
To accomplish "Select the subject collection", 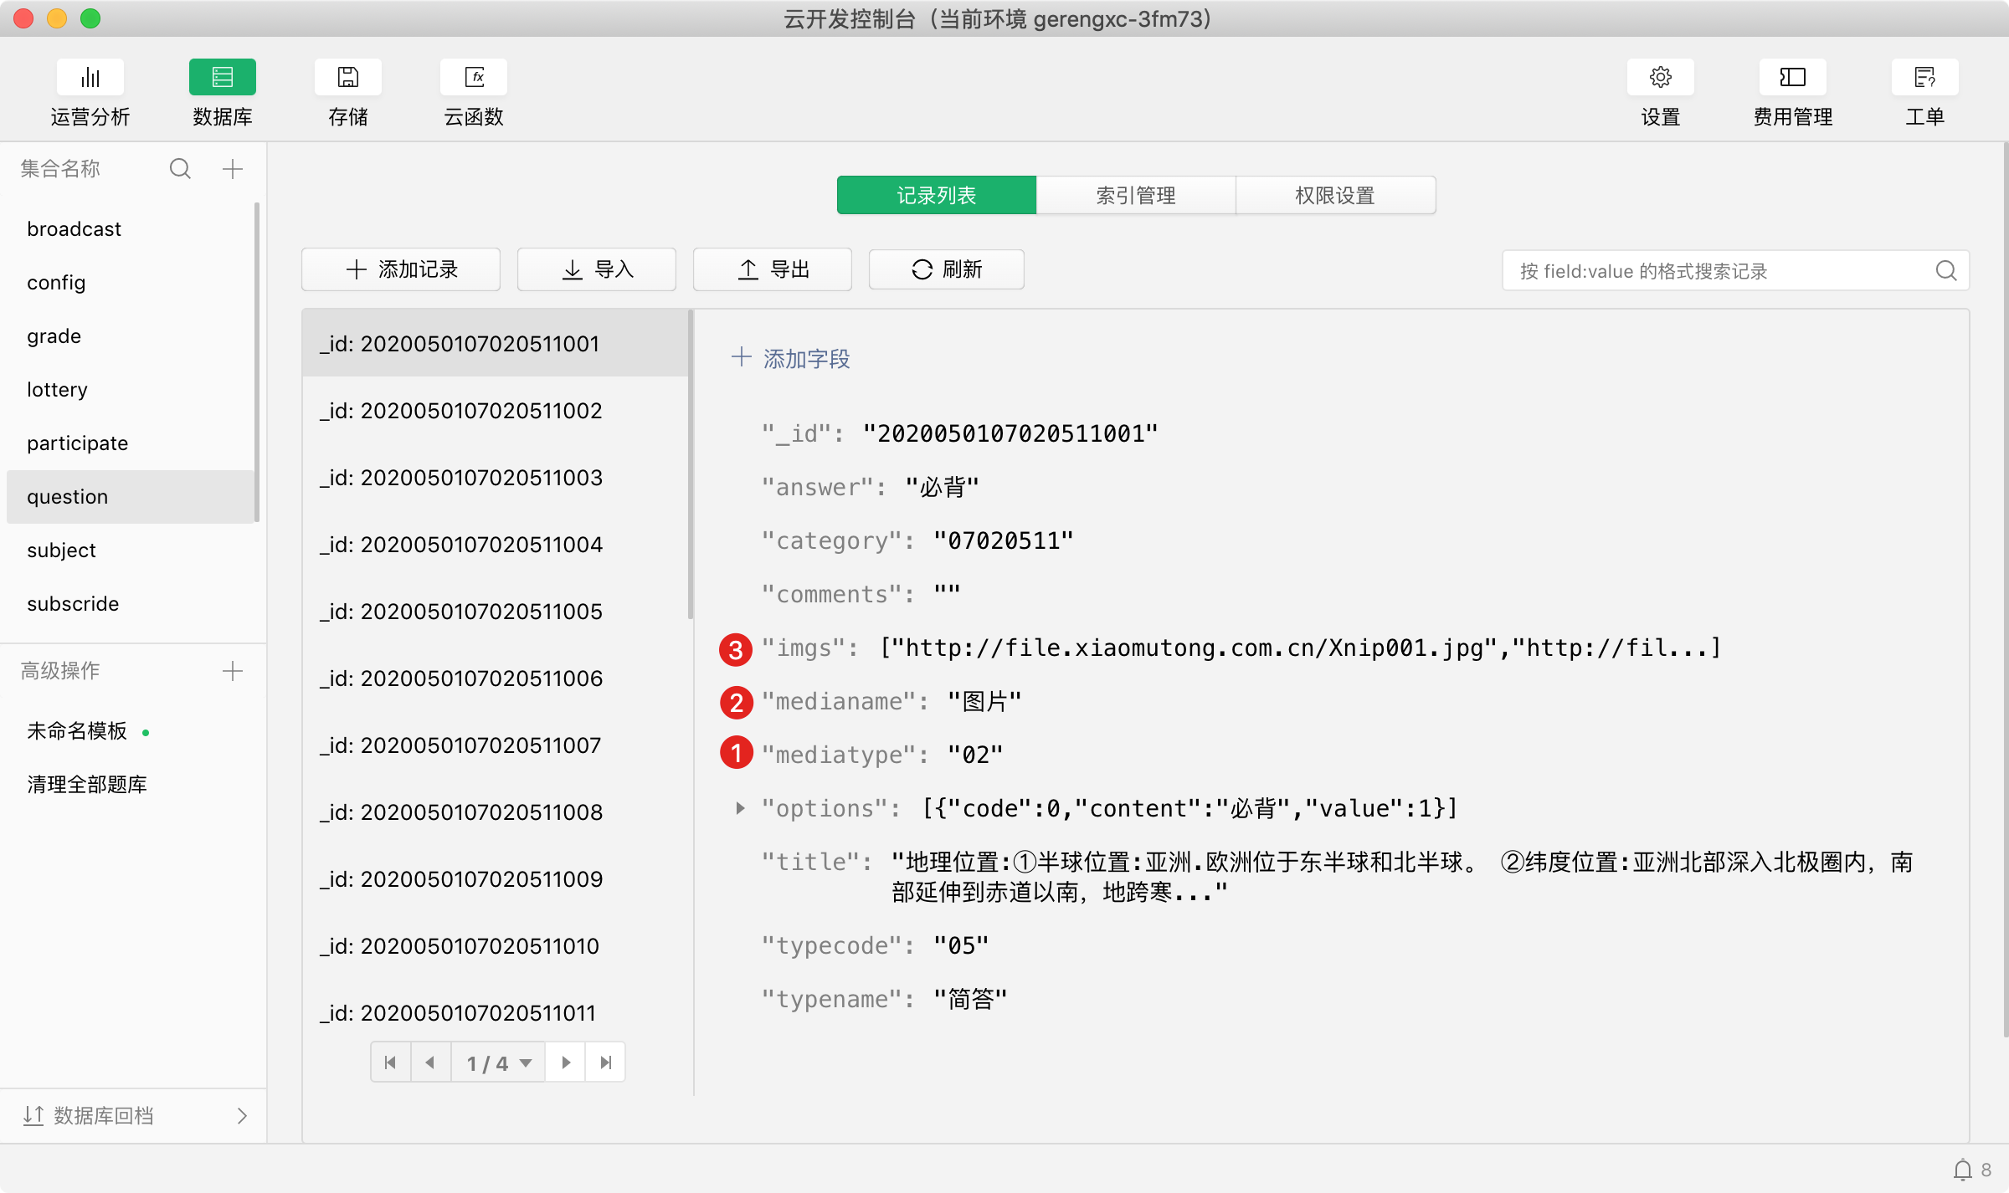I will coord(62,550).
